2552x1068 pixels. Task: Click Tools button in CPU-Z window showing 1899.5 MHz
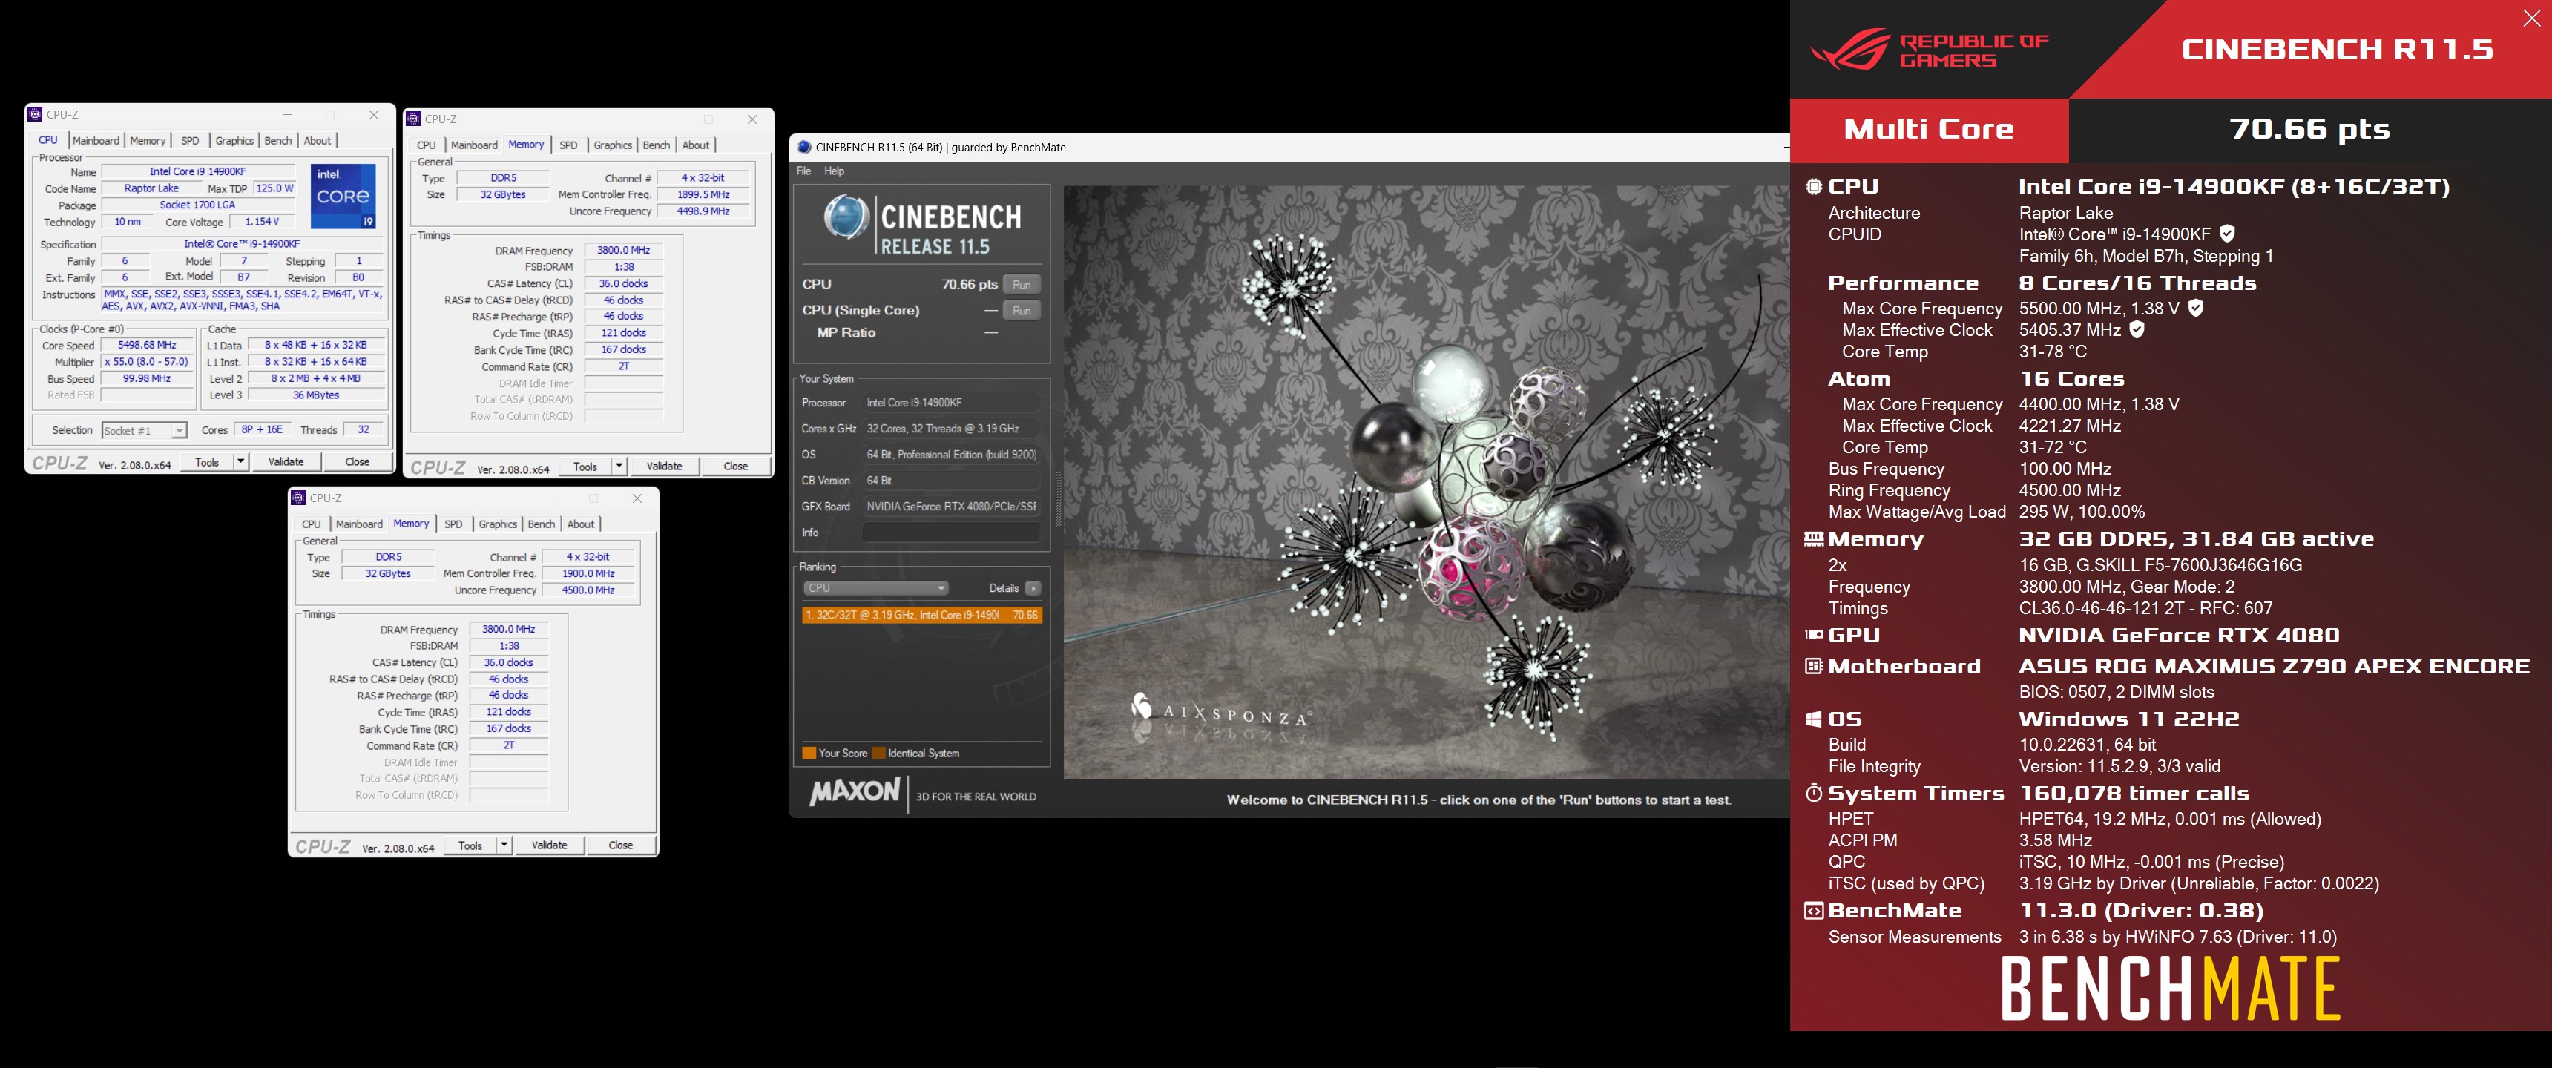pos(585,467)
